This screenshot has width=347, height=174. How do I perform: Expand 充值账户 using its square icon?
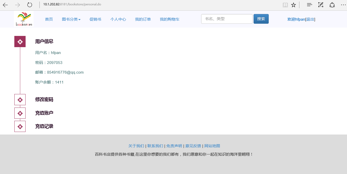pyautogui.click(x=20, y=113)
